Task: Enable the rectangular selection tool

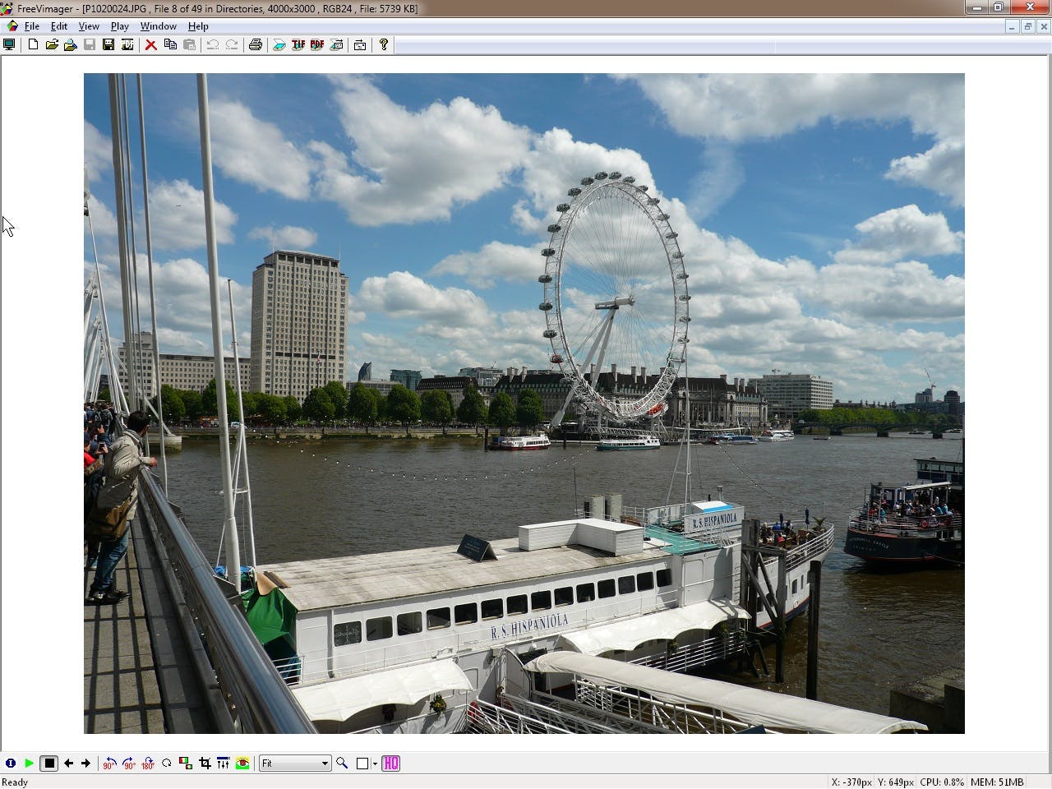Action: coord(362,764)
